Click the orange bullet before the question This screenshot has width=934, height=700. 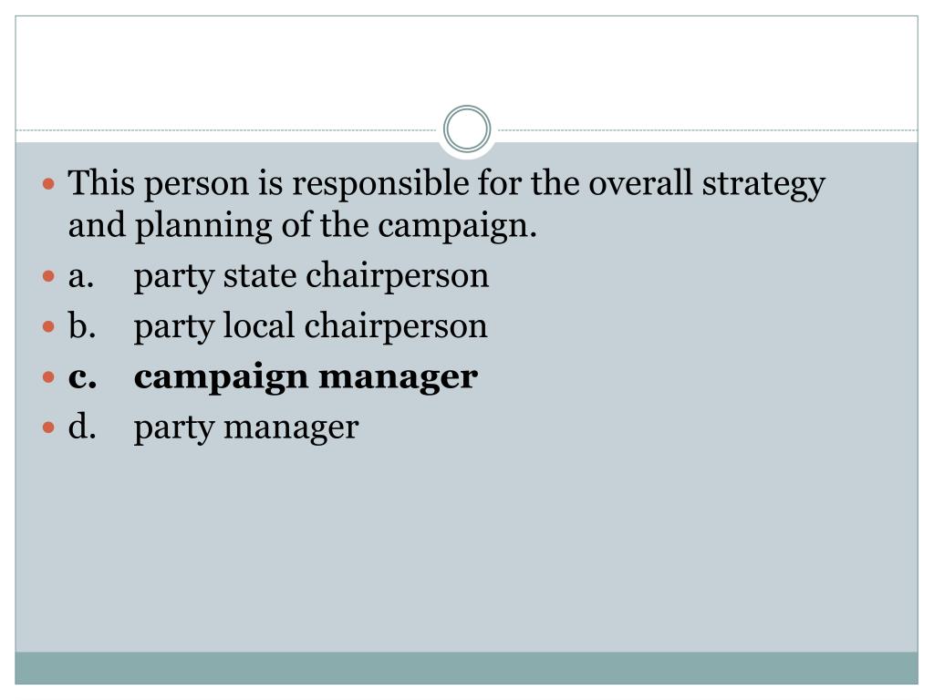coord(49,184)
